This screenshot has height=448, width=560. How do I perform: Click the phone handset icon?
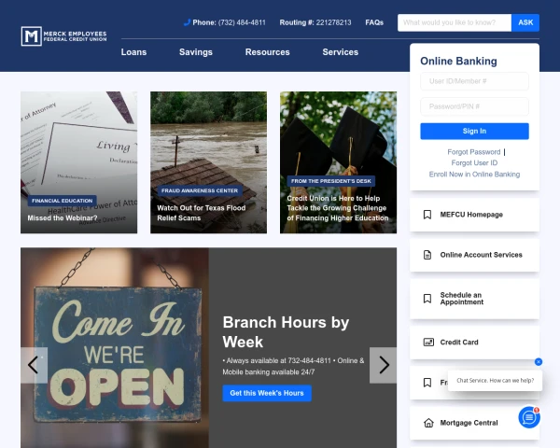point(187,22)
